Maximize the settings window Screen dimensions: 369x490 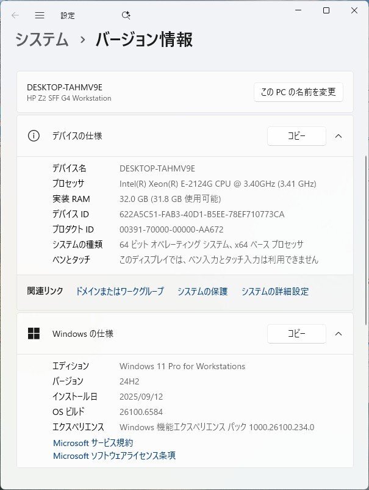pyautogui.click(x=326, y=10)
